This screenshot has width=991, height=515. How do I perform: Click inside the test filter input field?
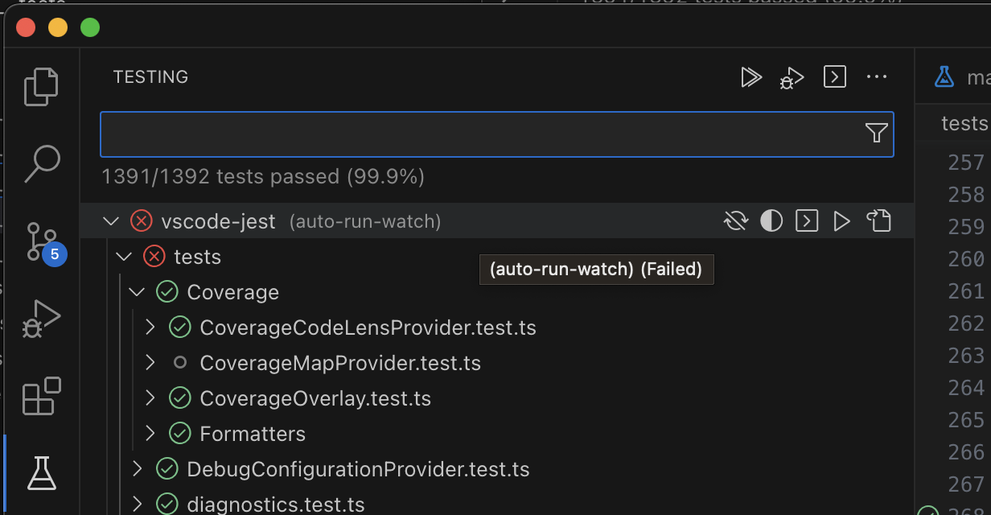click(483, 134)
